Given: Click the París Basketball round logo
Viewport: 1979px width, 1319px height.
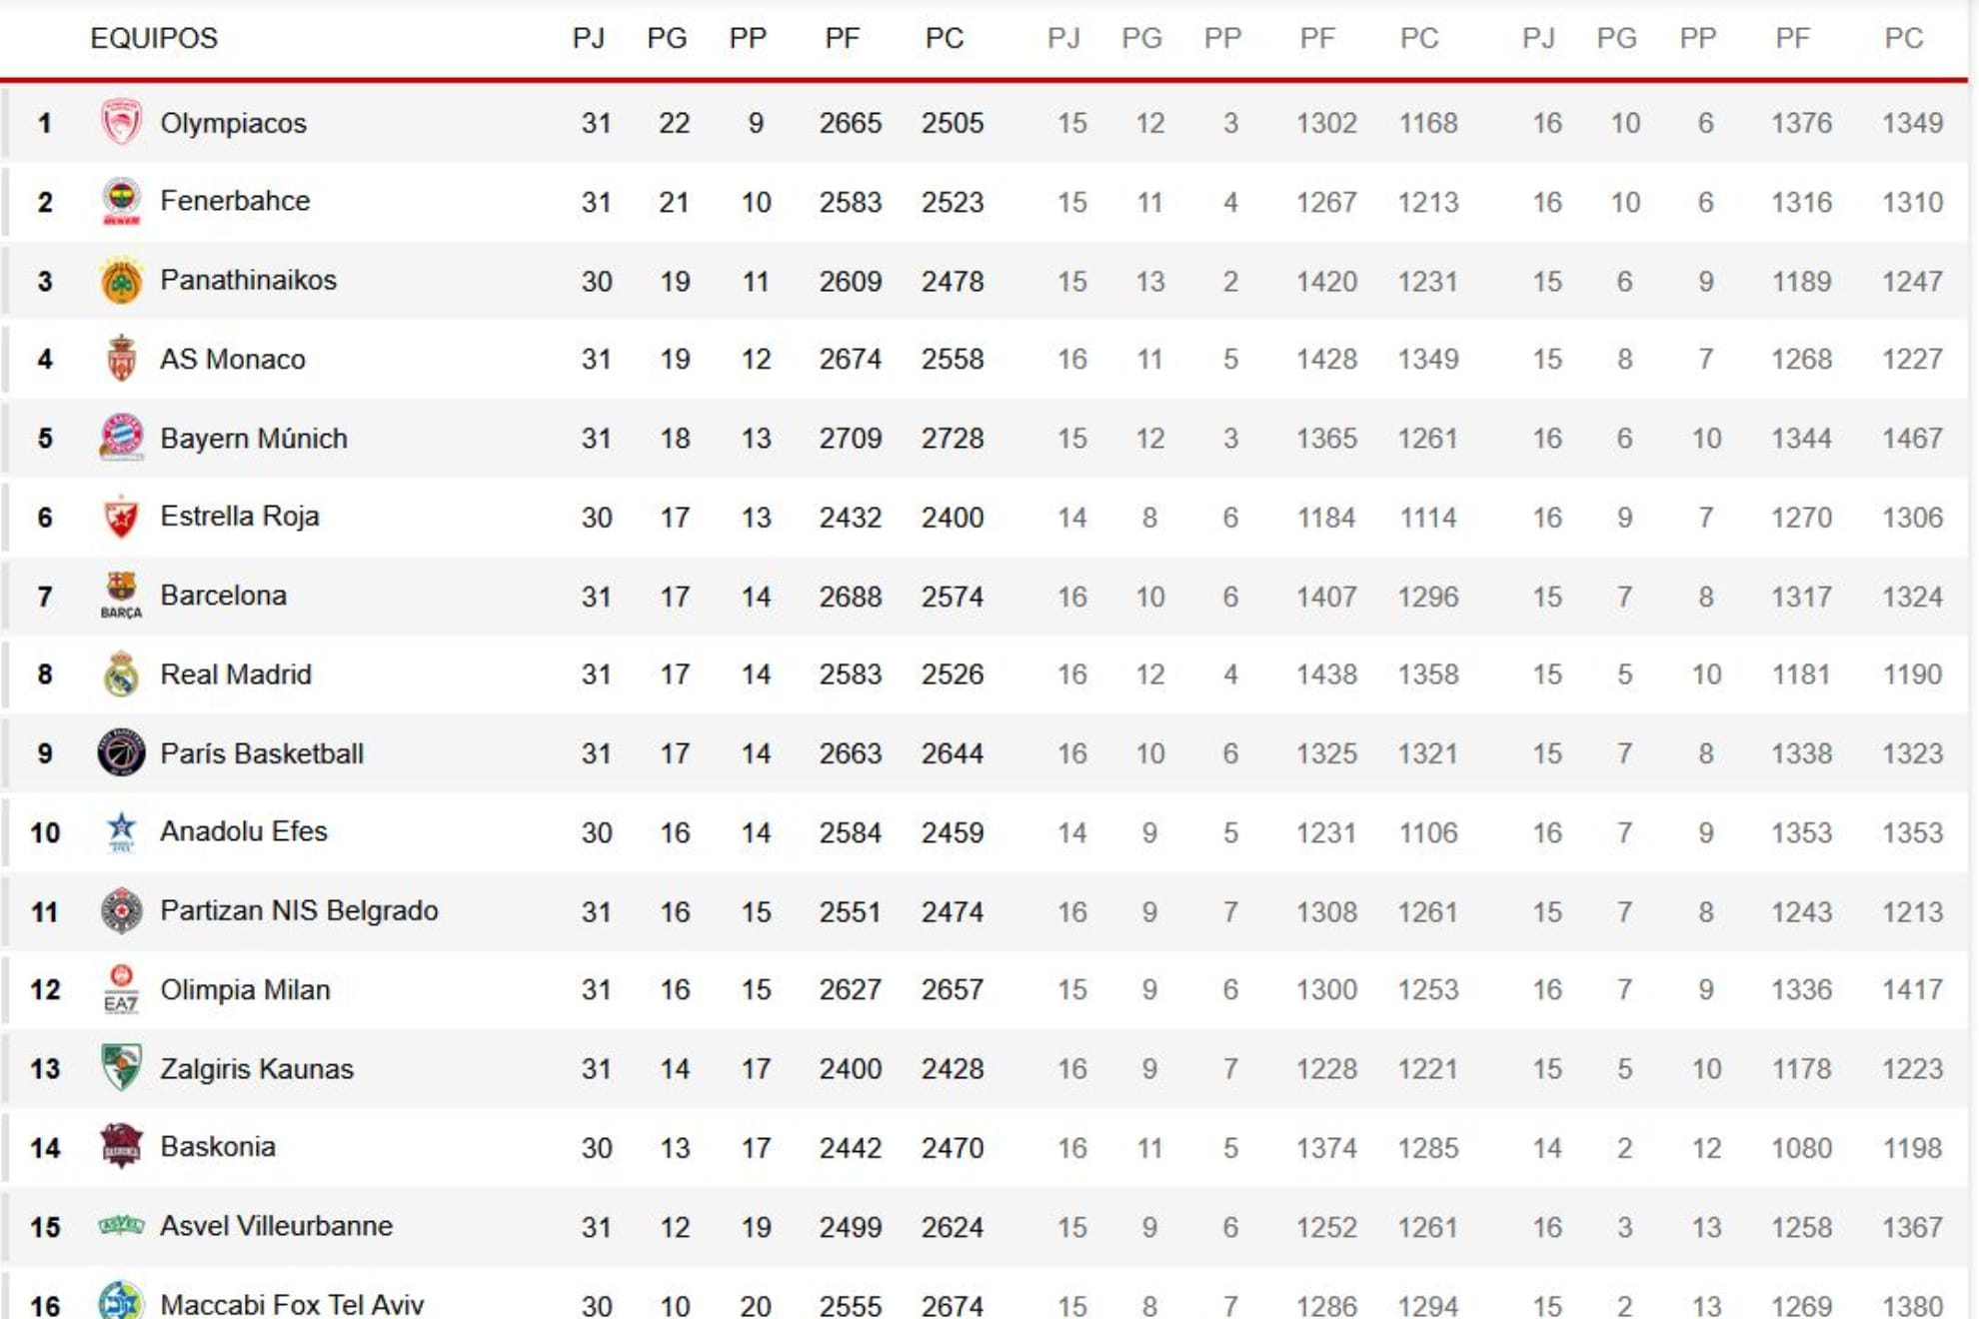Looking at the screenshot, I should pyautogui.click(x=121, y=752).
